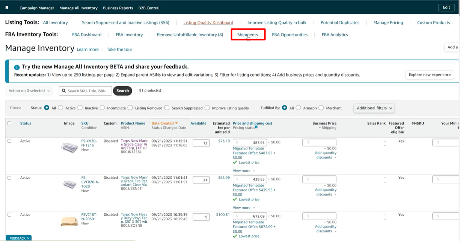Select the Incomplete status filter radio

point(102,108)
